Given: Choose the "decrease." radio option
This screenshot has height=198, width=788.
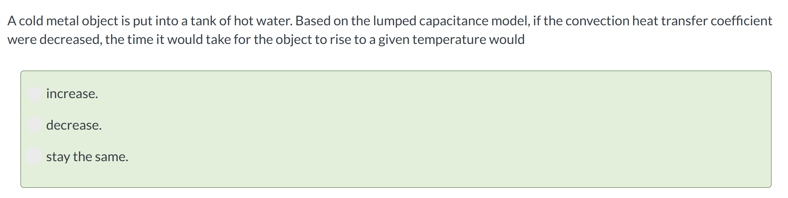Looking at the screenshot, I should (x=35, y=125).
